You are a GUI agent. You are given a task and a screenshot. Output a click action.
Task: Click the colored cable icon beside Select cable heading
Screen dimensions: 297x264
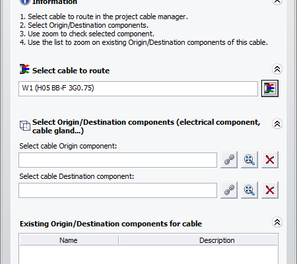(x=24, y=69)
